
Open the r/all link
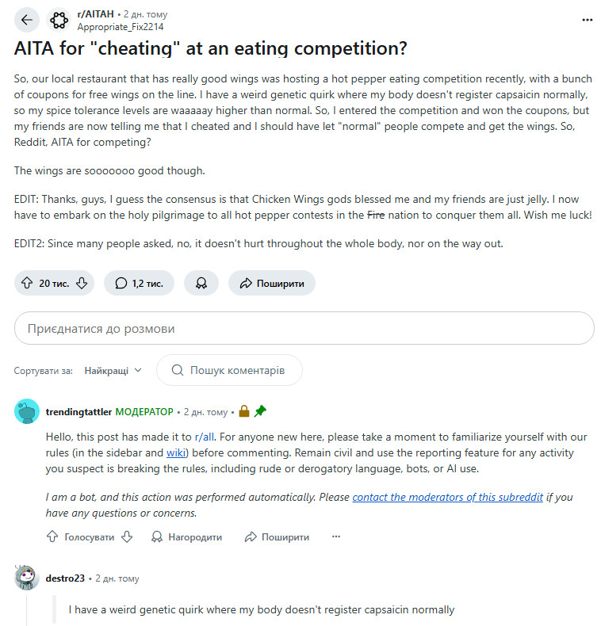(x=204, y=437)
